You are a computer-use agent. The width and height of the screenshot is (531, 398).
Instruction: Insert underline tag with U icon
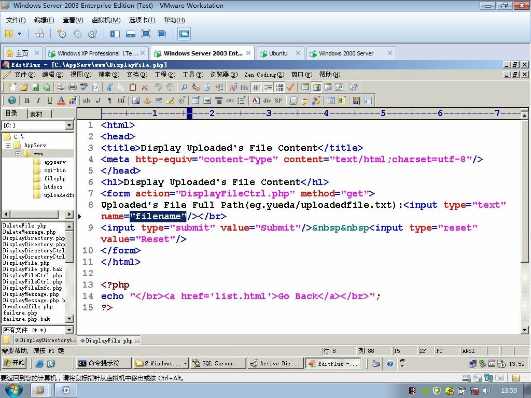pyautogui.click(x=50, y=101)
